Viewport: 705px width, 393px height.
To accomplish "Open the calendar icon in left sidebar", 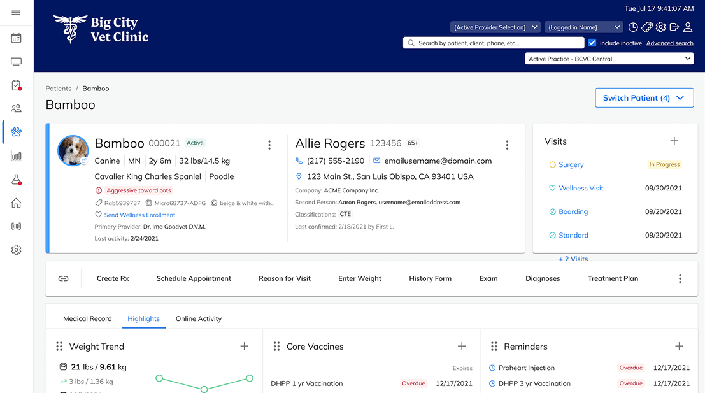I will tap(17, 38).
